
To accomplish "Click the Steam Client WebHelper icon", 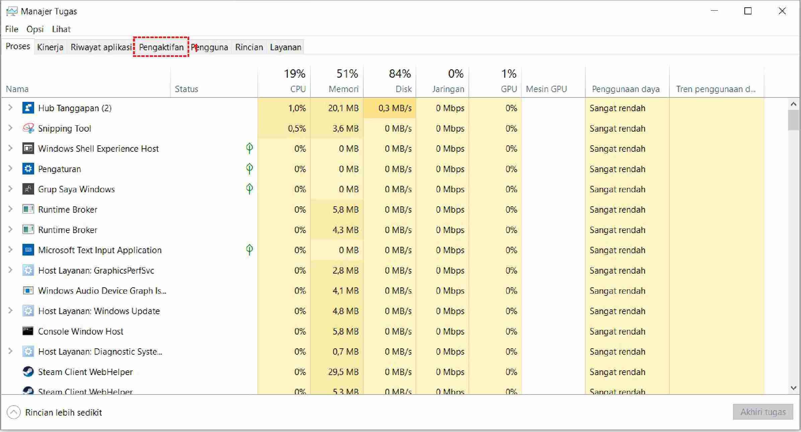I will pos(28,372).
